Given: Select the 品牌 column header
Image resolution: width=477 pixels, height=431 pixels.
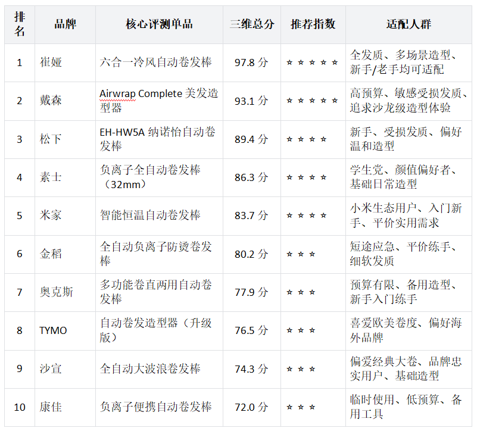Looking at the screenshot, I should click(x=65, y=24).
